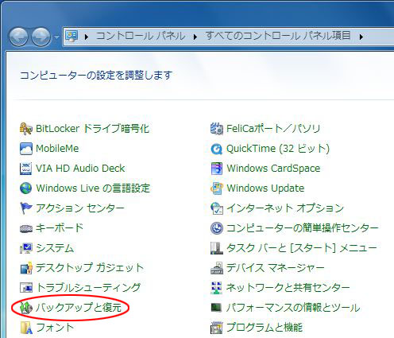The height and width of the screenshot is (338, 394).
Task: Open アクション センター link
Action: (x=80, y=208)
